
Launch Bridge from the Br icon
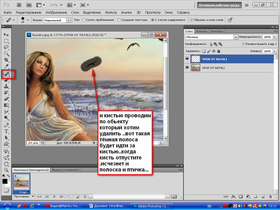19,5
